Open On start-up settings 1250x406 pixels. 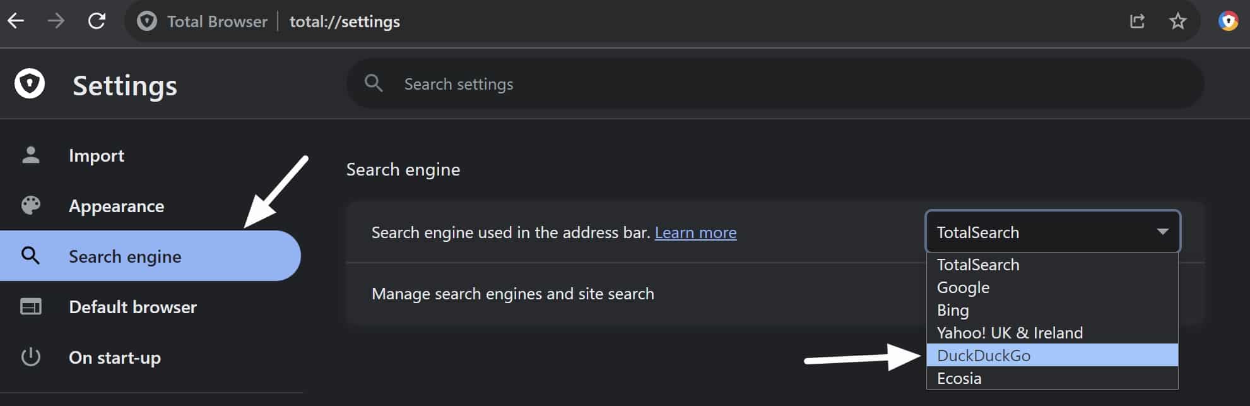[151, 357]
